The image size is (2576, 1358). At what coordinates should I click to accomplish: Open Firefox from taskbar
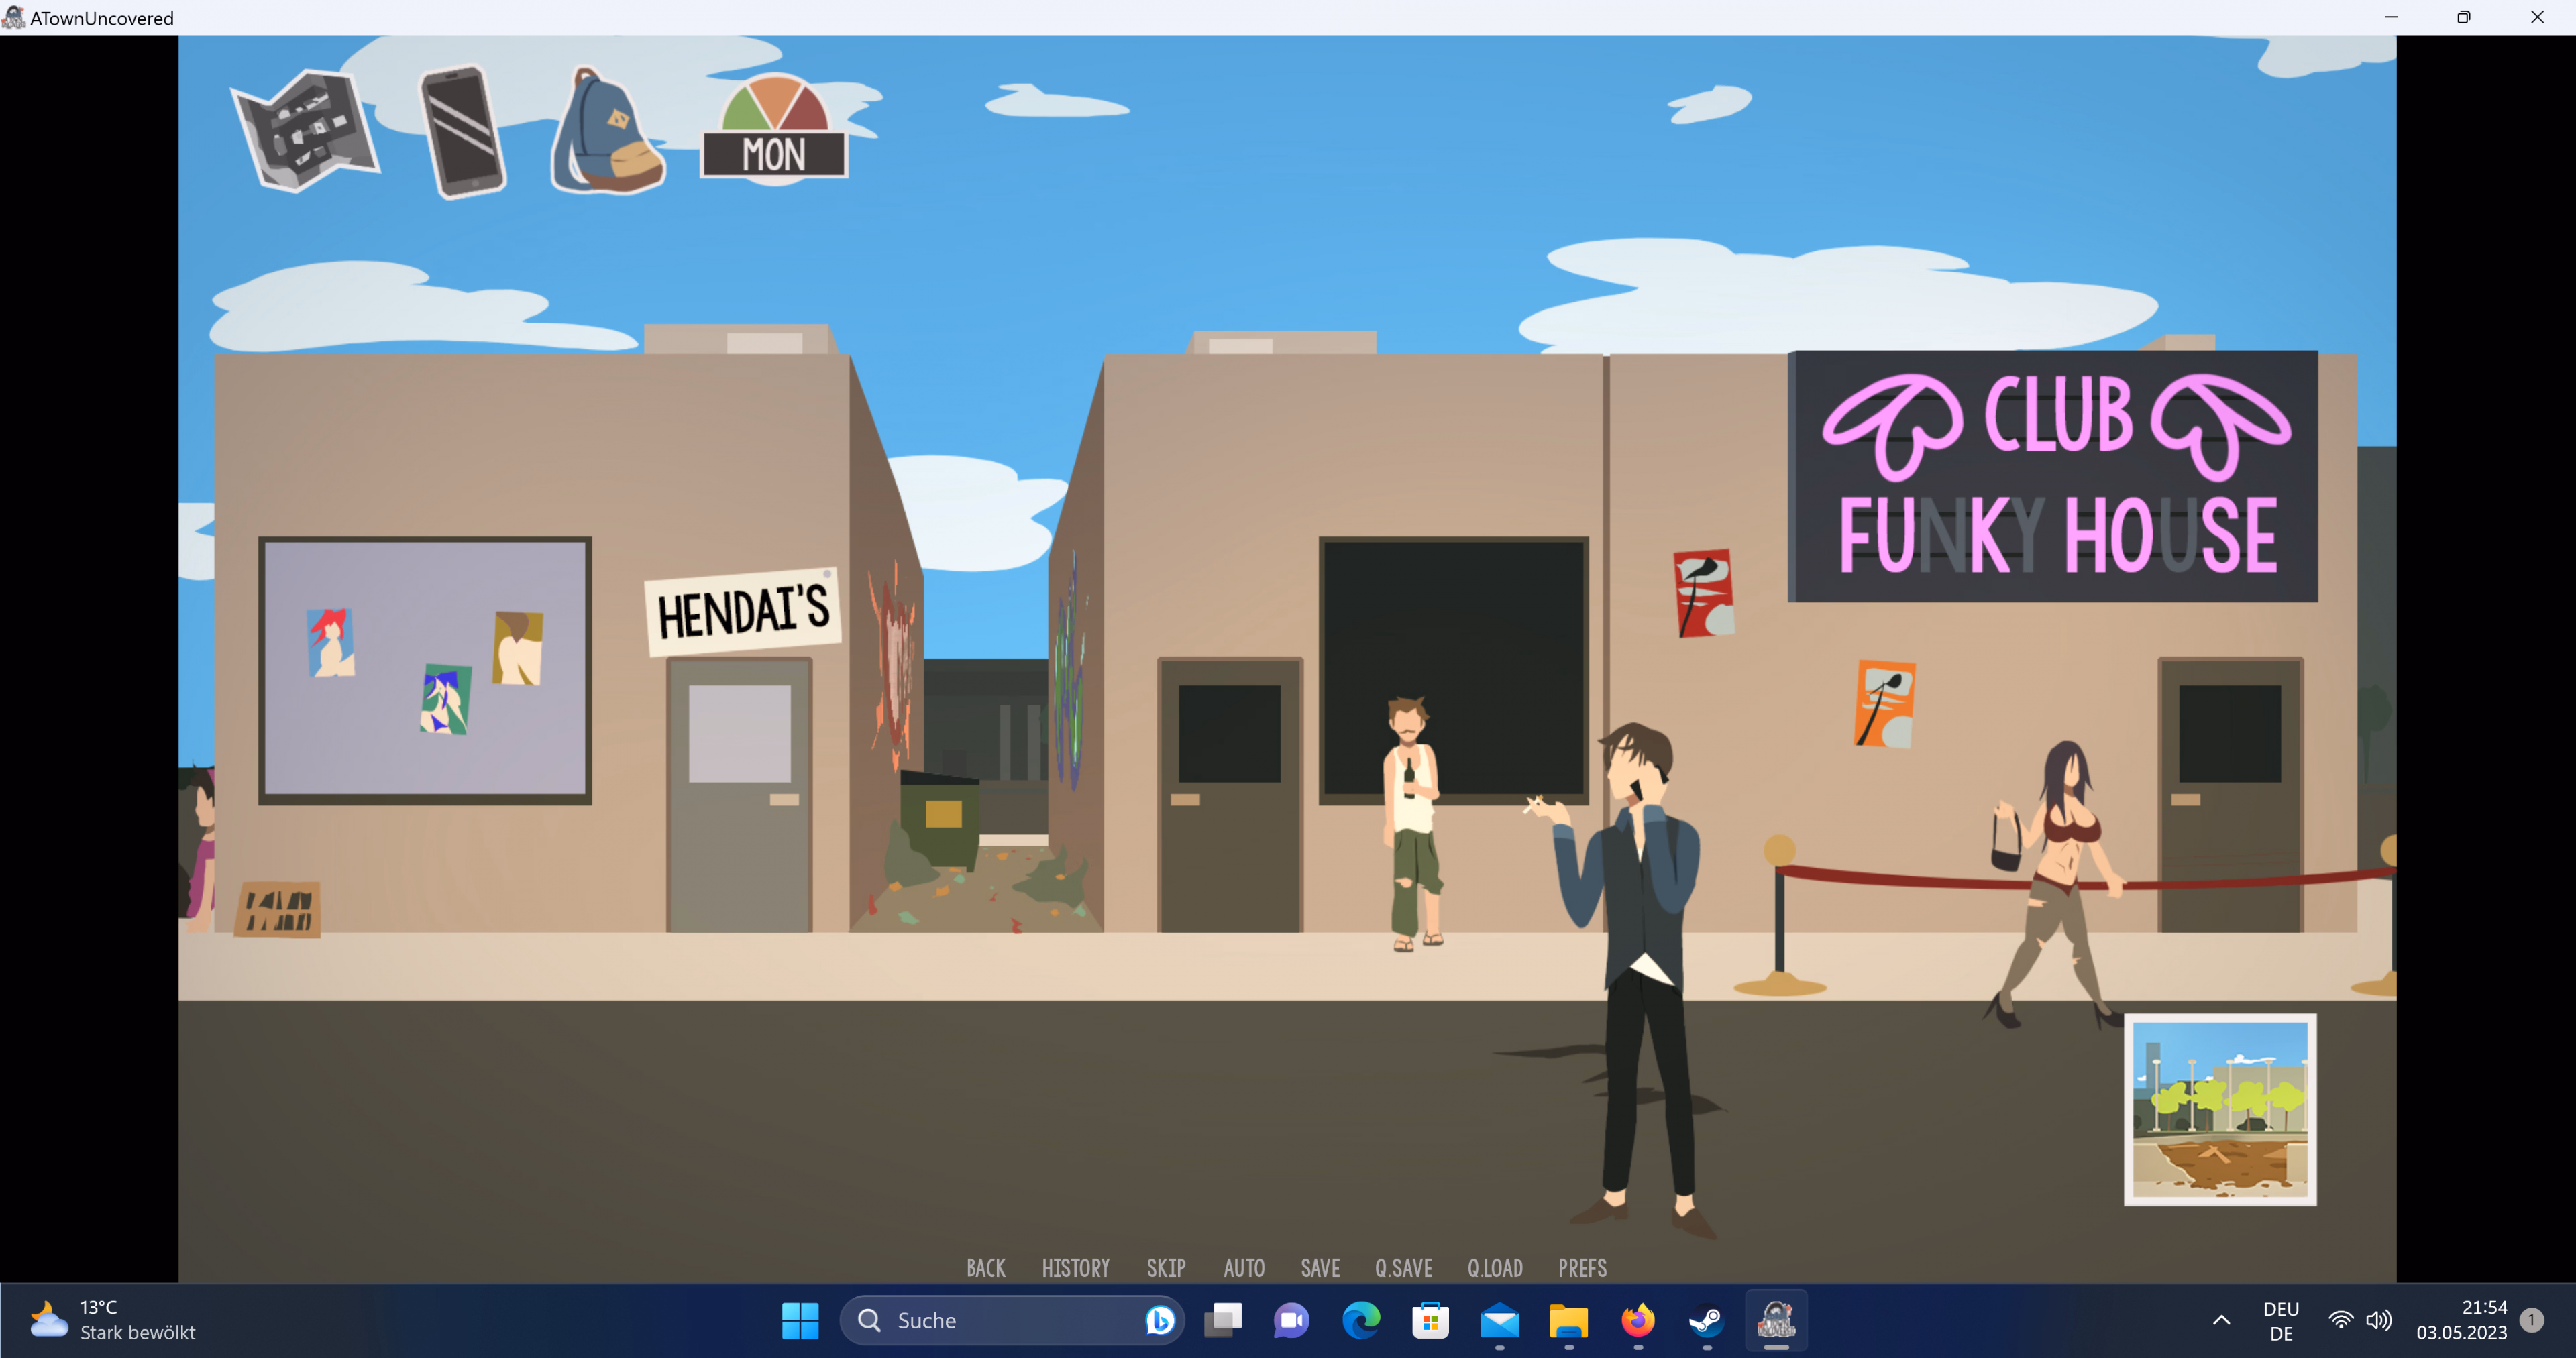point(1638,1321)
